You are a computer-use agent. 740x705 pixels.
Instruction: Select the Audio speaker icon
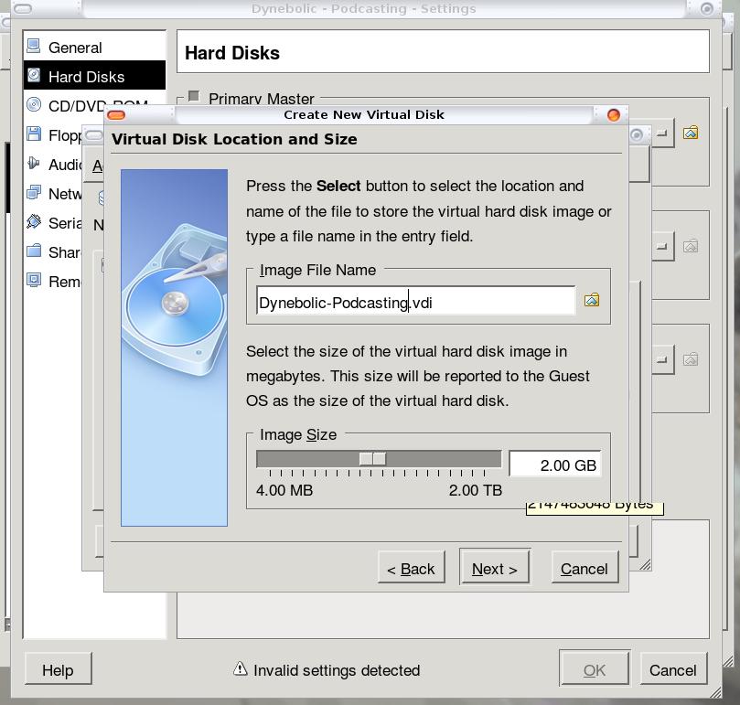coord(35,164)
